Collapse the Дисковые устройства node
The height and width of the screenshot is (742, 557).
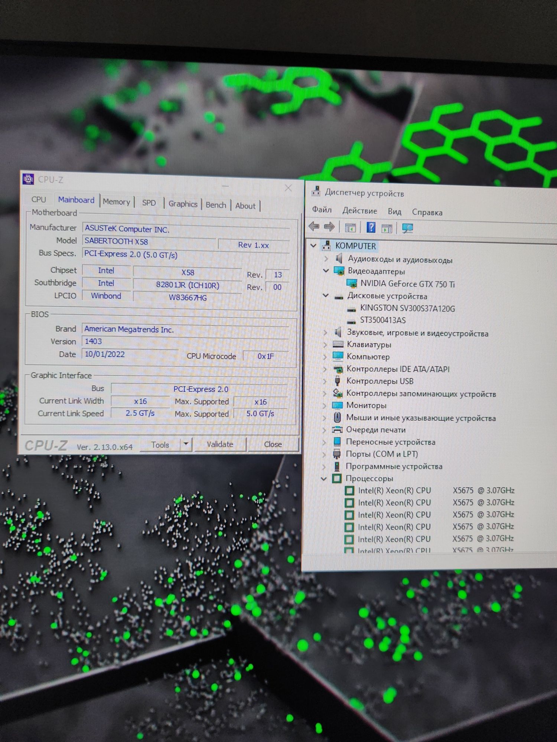point(326,295)
